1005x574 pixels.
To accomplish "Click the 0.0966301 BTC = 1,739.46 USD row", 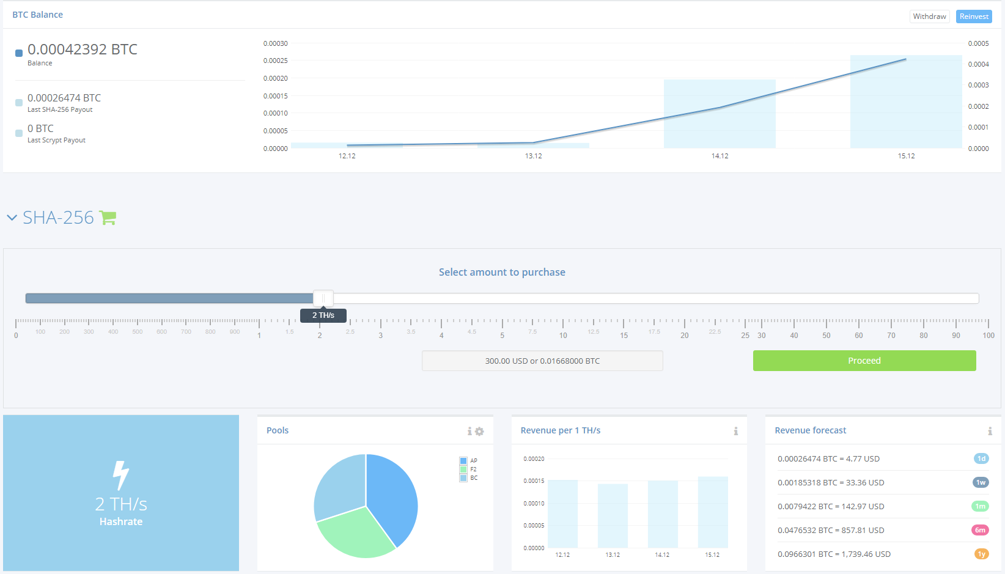I will (883, 554).
